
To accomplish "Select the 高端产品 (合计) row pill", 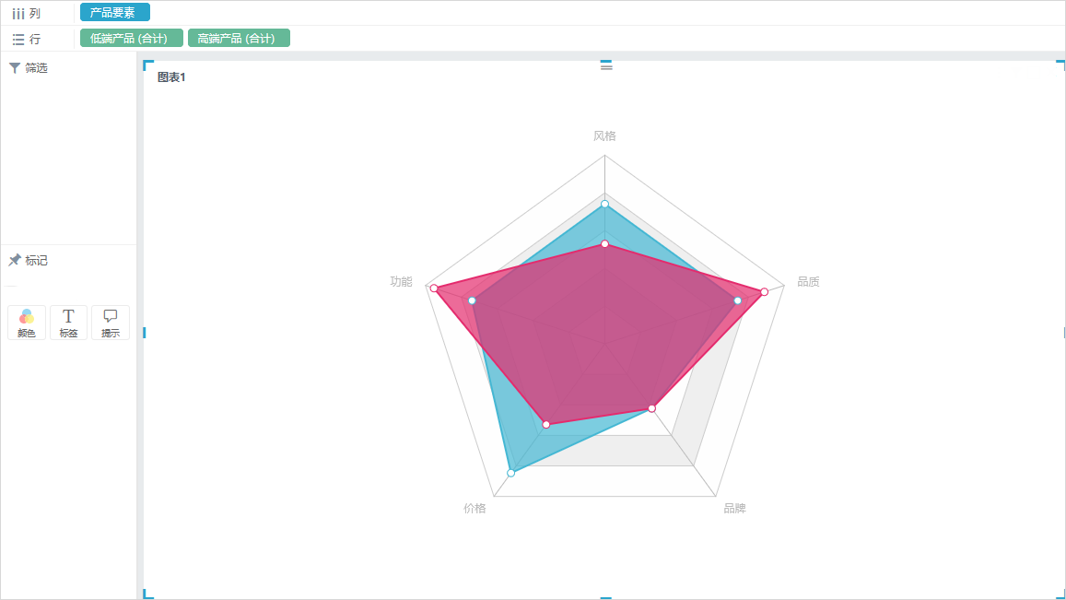I will (239, 38).
